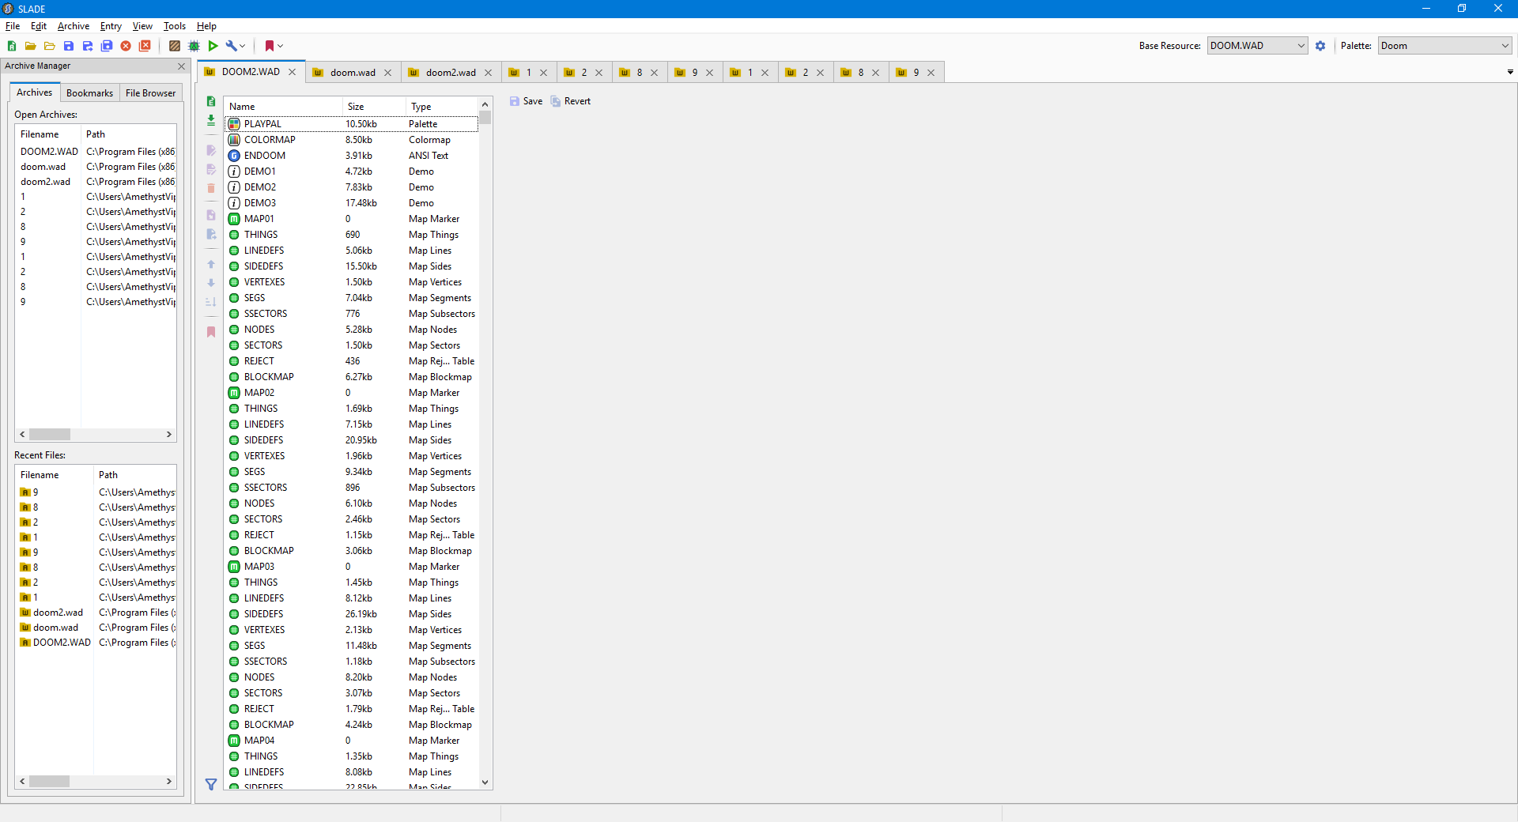Switch to the doom.wad archive tab
Viewport: 1518px width, 822px height.
(353, 73)
